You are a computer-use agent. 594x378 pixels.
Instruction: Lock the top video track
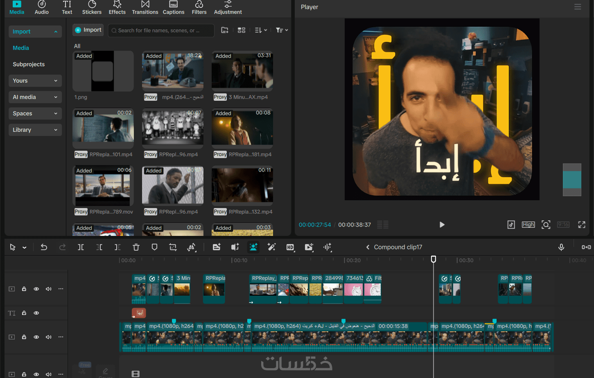(x=24, y=289)
